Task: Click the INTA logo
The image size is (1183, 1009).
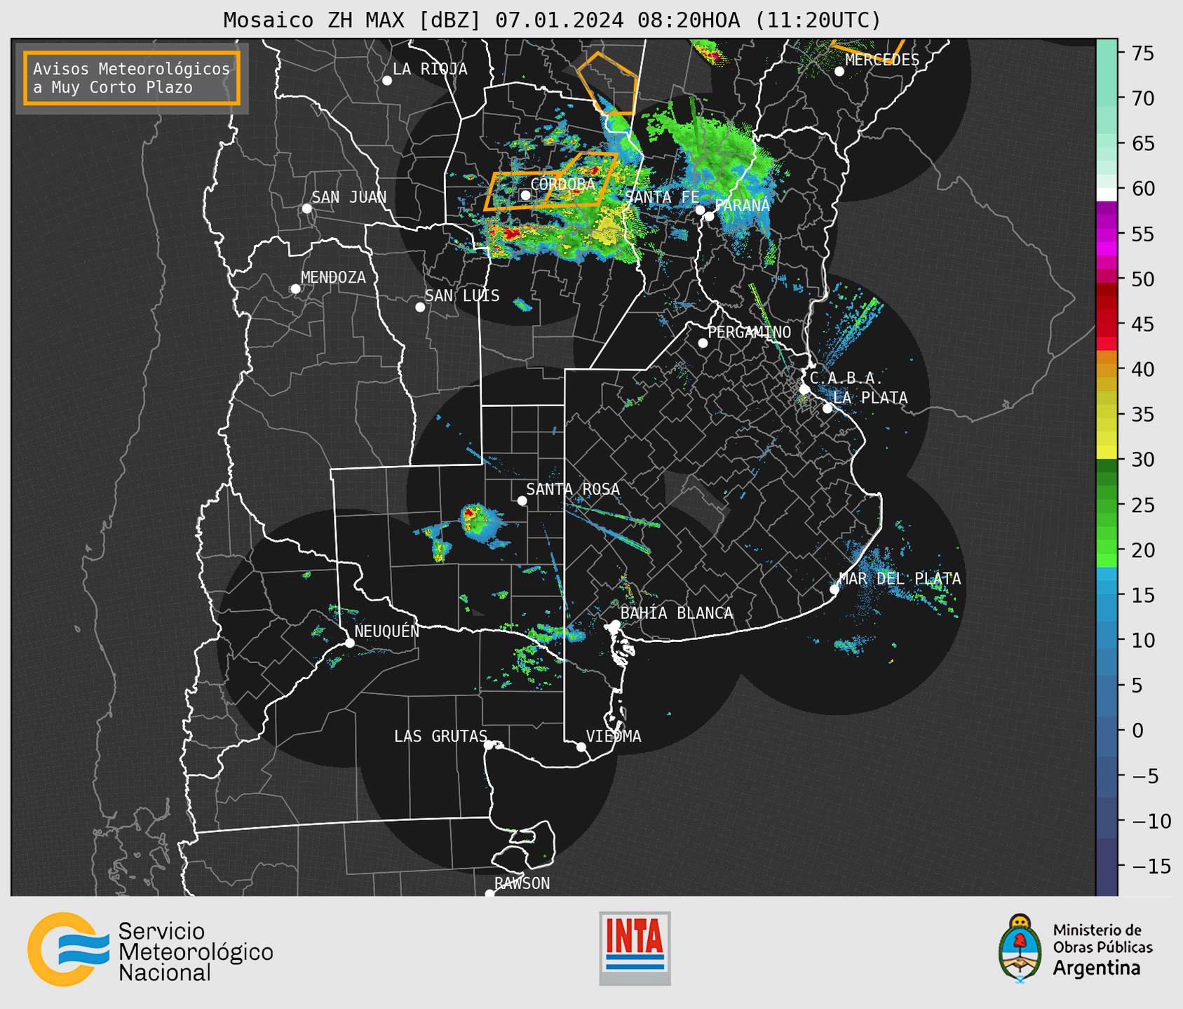Action: (x=635, y=948)
